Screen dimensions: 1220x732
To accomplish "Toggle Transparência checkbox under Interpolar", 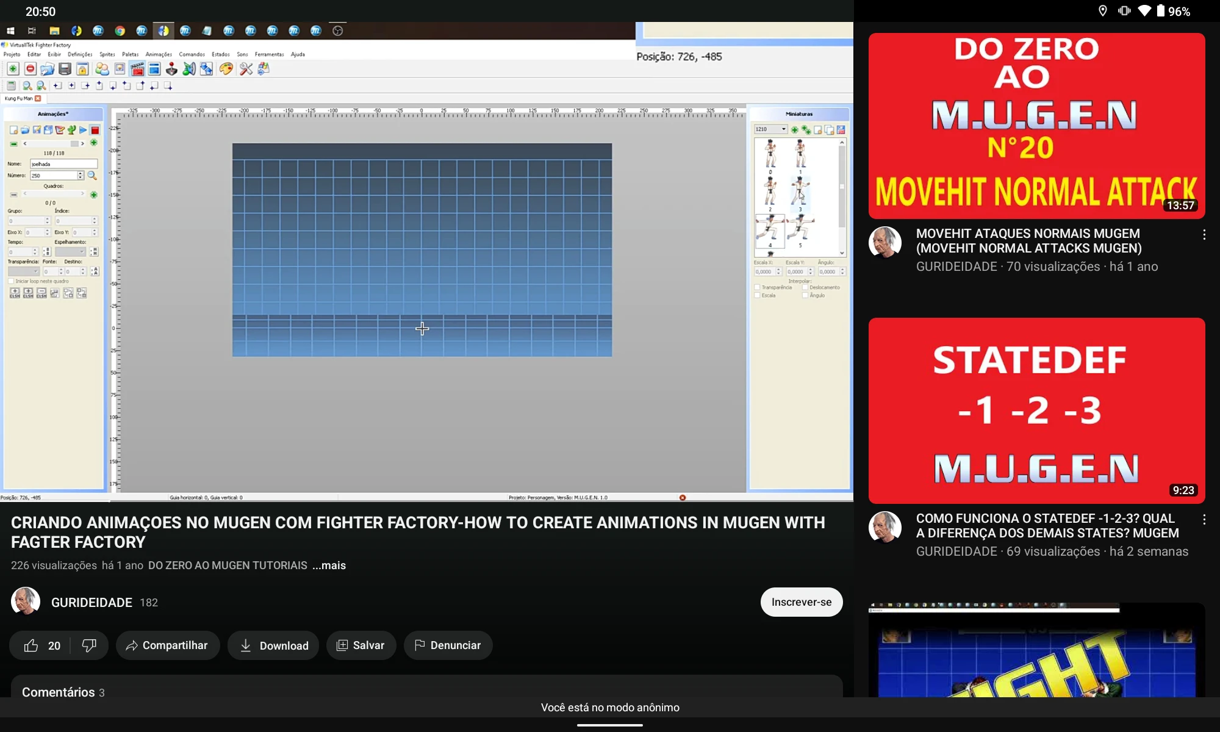I will point(757,287).
